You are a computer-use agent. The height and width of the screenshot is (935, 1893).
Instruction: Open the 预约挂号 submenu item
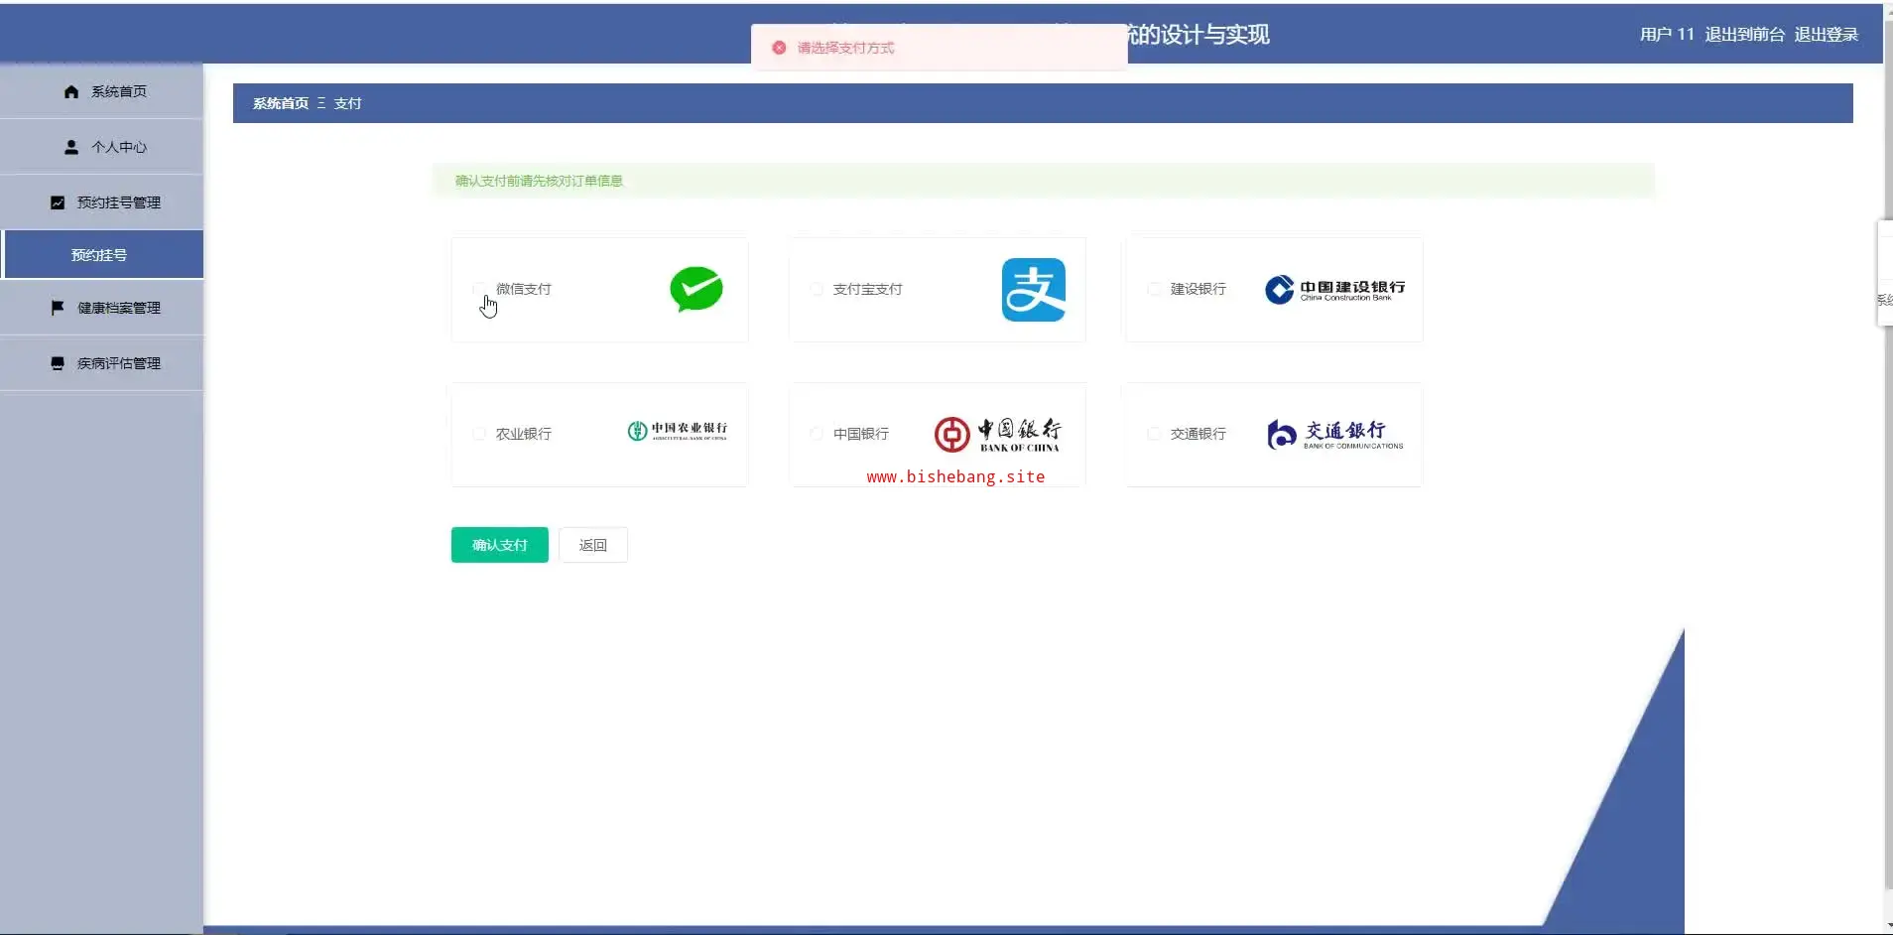click(103, 255)
